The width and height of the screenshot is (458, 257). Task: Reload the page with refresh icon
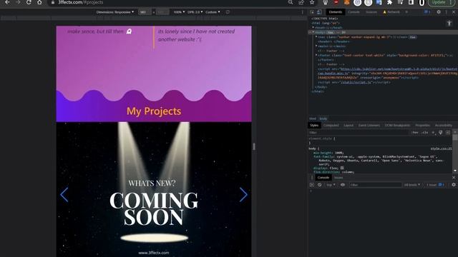[29, 2]
